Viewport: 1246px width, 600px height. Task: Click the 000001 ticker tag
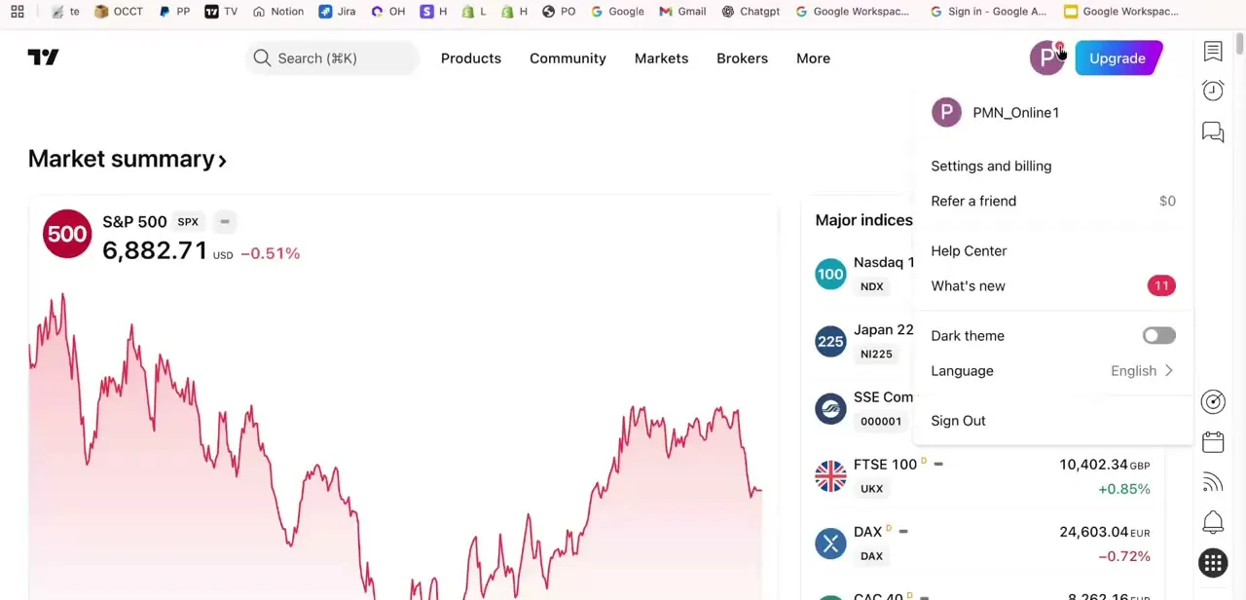click(881, 421)
